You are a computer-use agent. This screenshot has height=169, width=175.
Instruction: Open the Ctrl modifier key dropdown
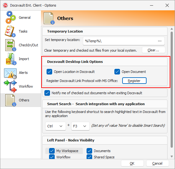tap(56, 126)
